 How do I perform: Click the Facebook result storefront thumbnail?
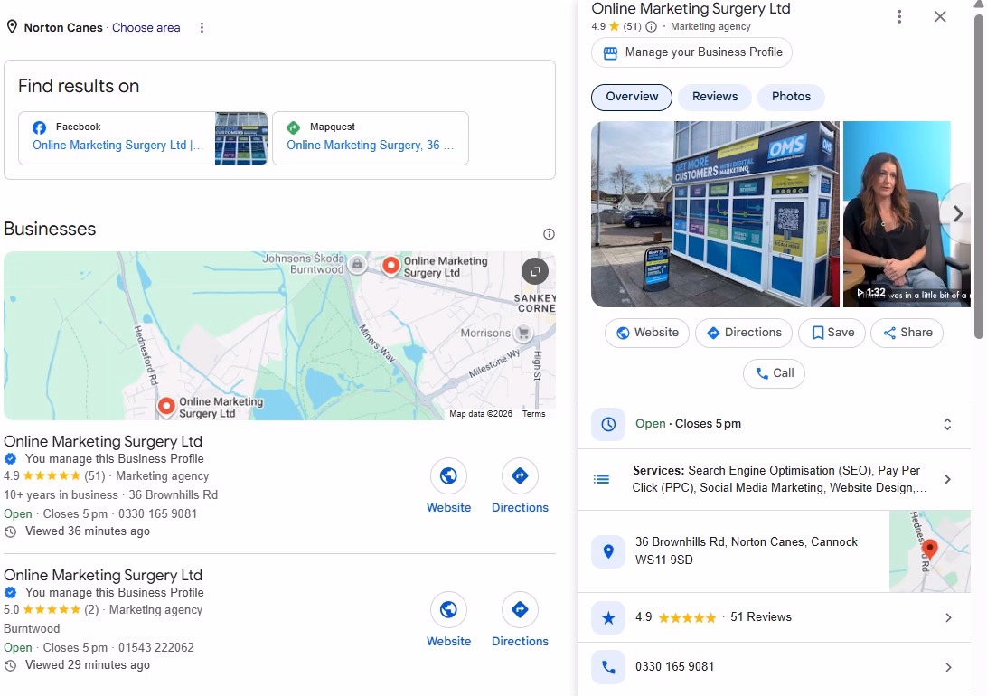[241, 138]
